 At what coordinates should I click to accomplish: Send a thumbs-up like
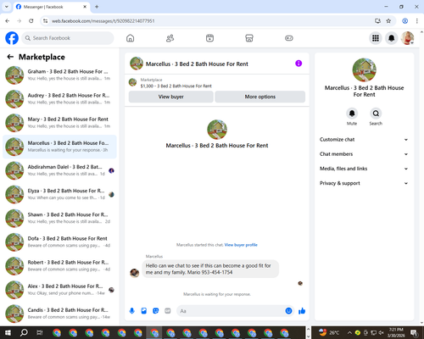[302, 311]
